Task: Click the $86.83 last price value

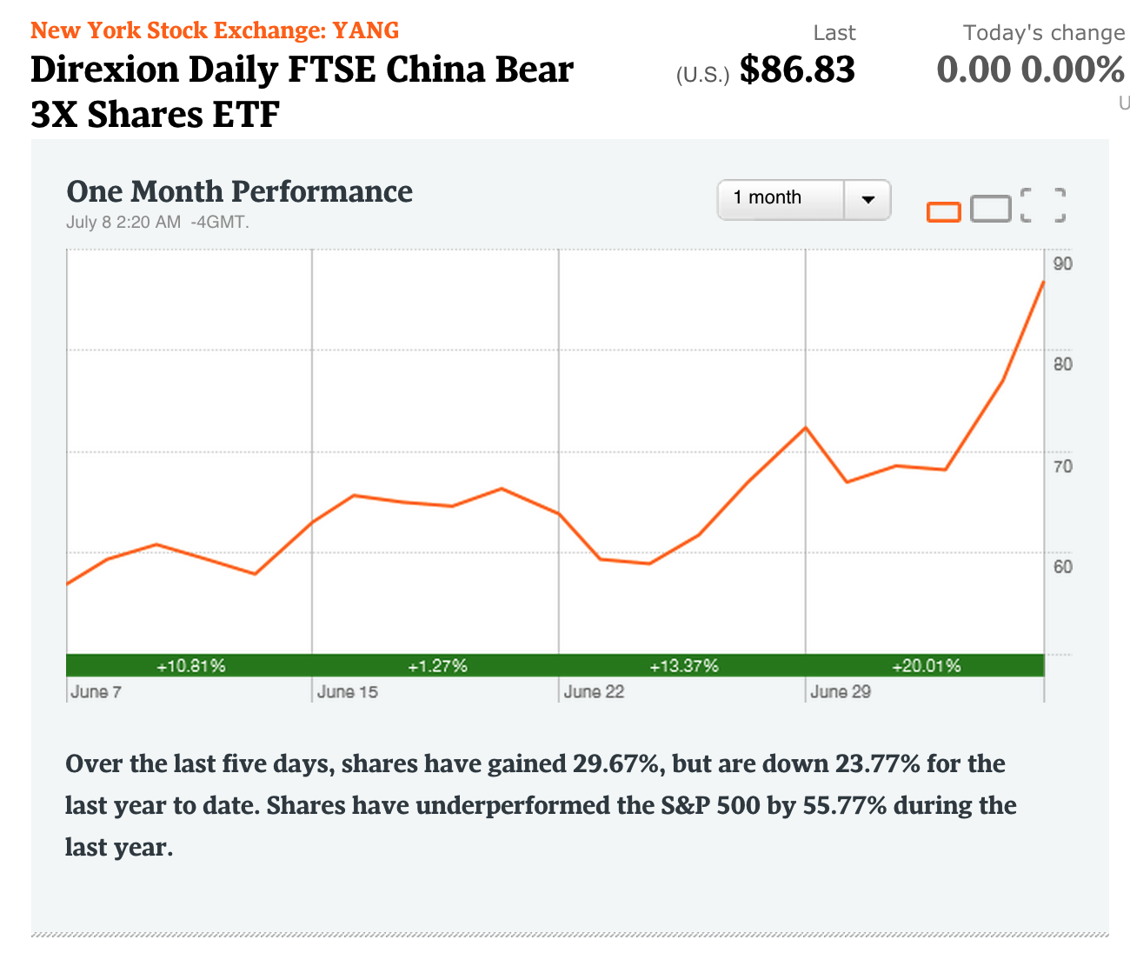Action: pos(797,70)
